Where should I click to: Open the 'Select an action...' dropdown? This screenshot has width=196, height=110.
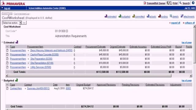(x=12, y=23)
